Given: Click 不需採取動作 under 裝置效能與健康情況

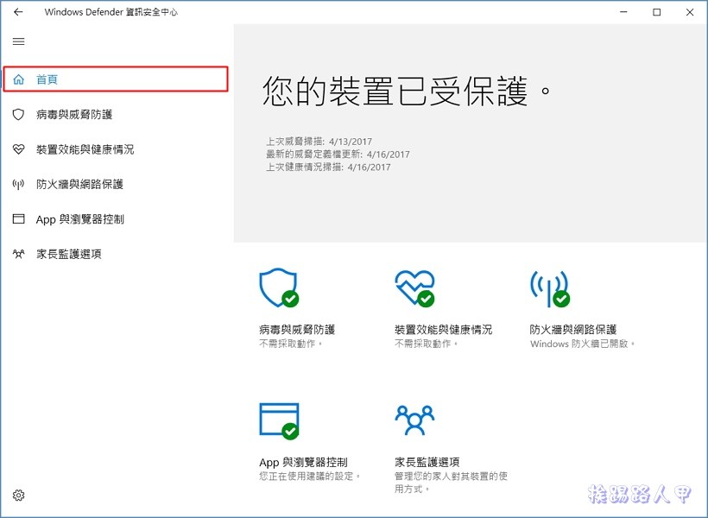Looking at the screenshot, I should (427, 344).
